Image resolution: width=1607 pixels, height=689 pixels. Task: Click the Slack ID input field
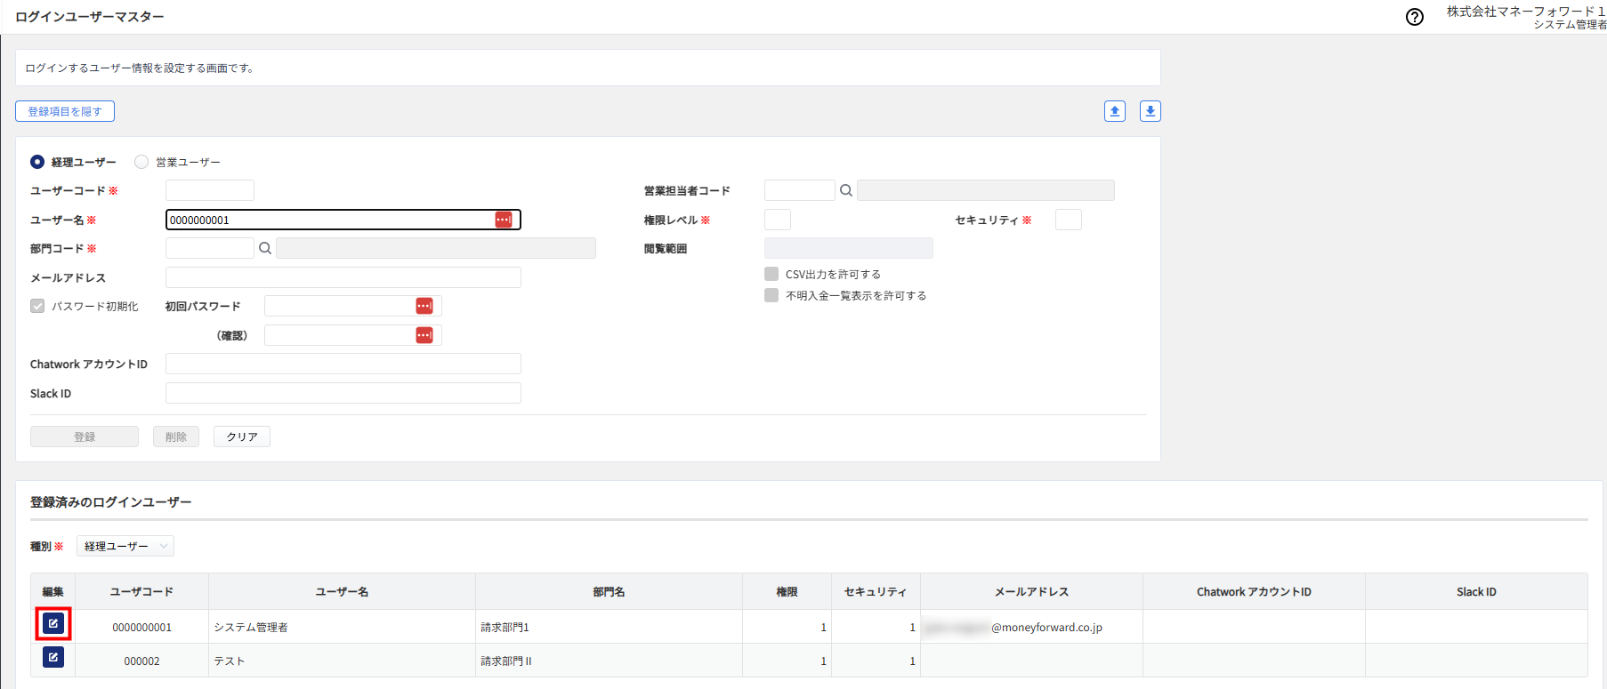pyautogui.click(x=343, y=393)
